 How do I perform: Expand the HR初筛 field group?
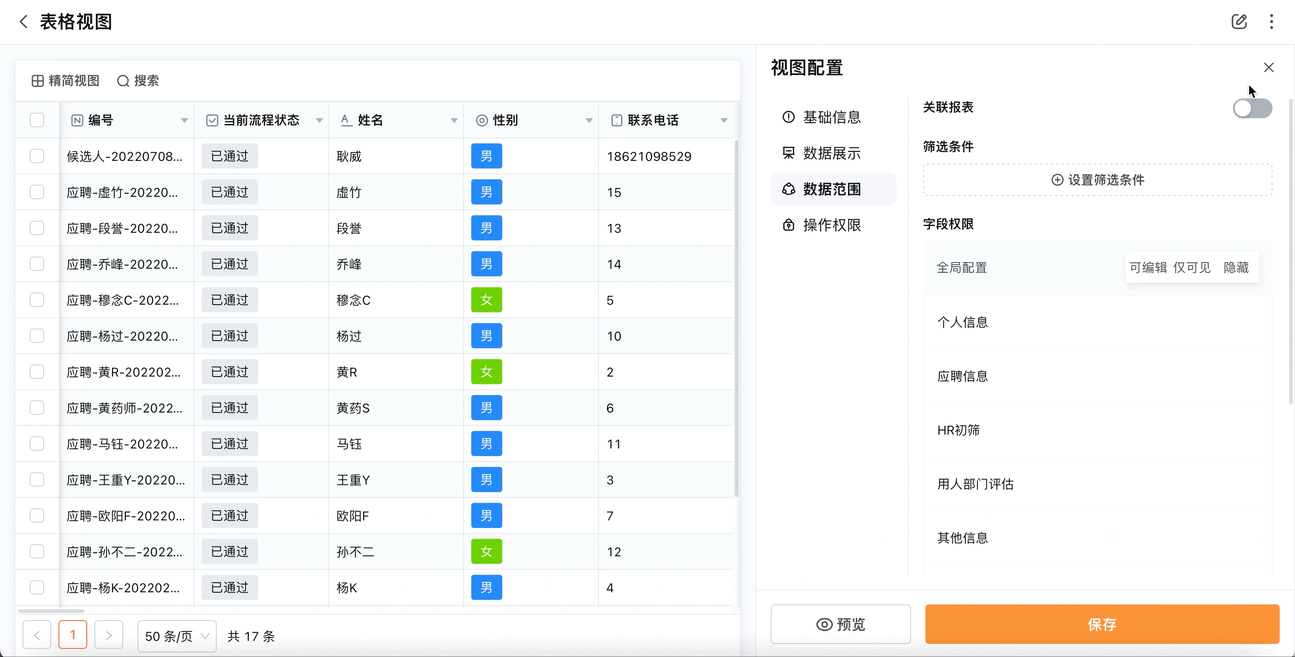click(1098, 430)
